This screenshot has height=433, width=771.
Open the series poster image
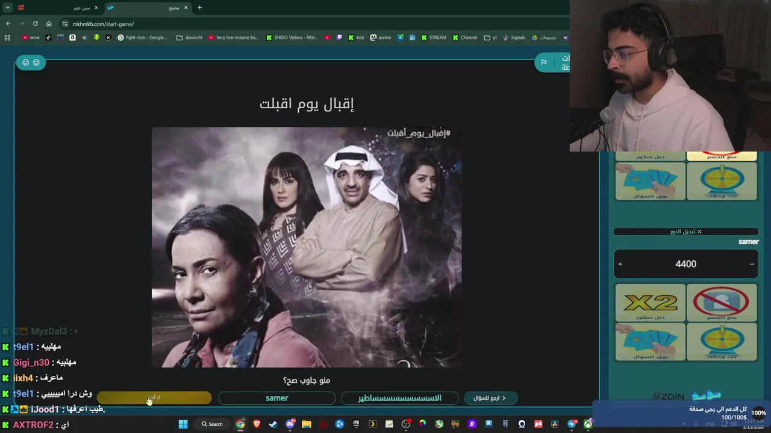(306, 247)
